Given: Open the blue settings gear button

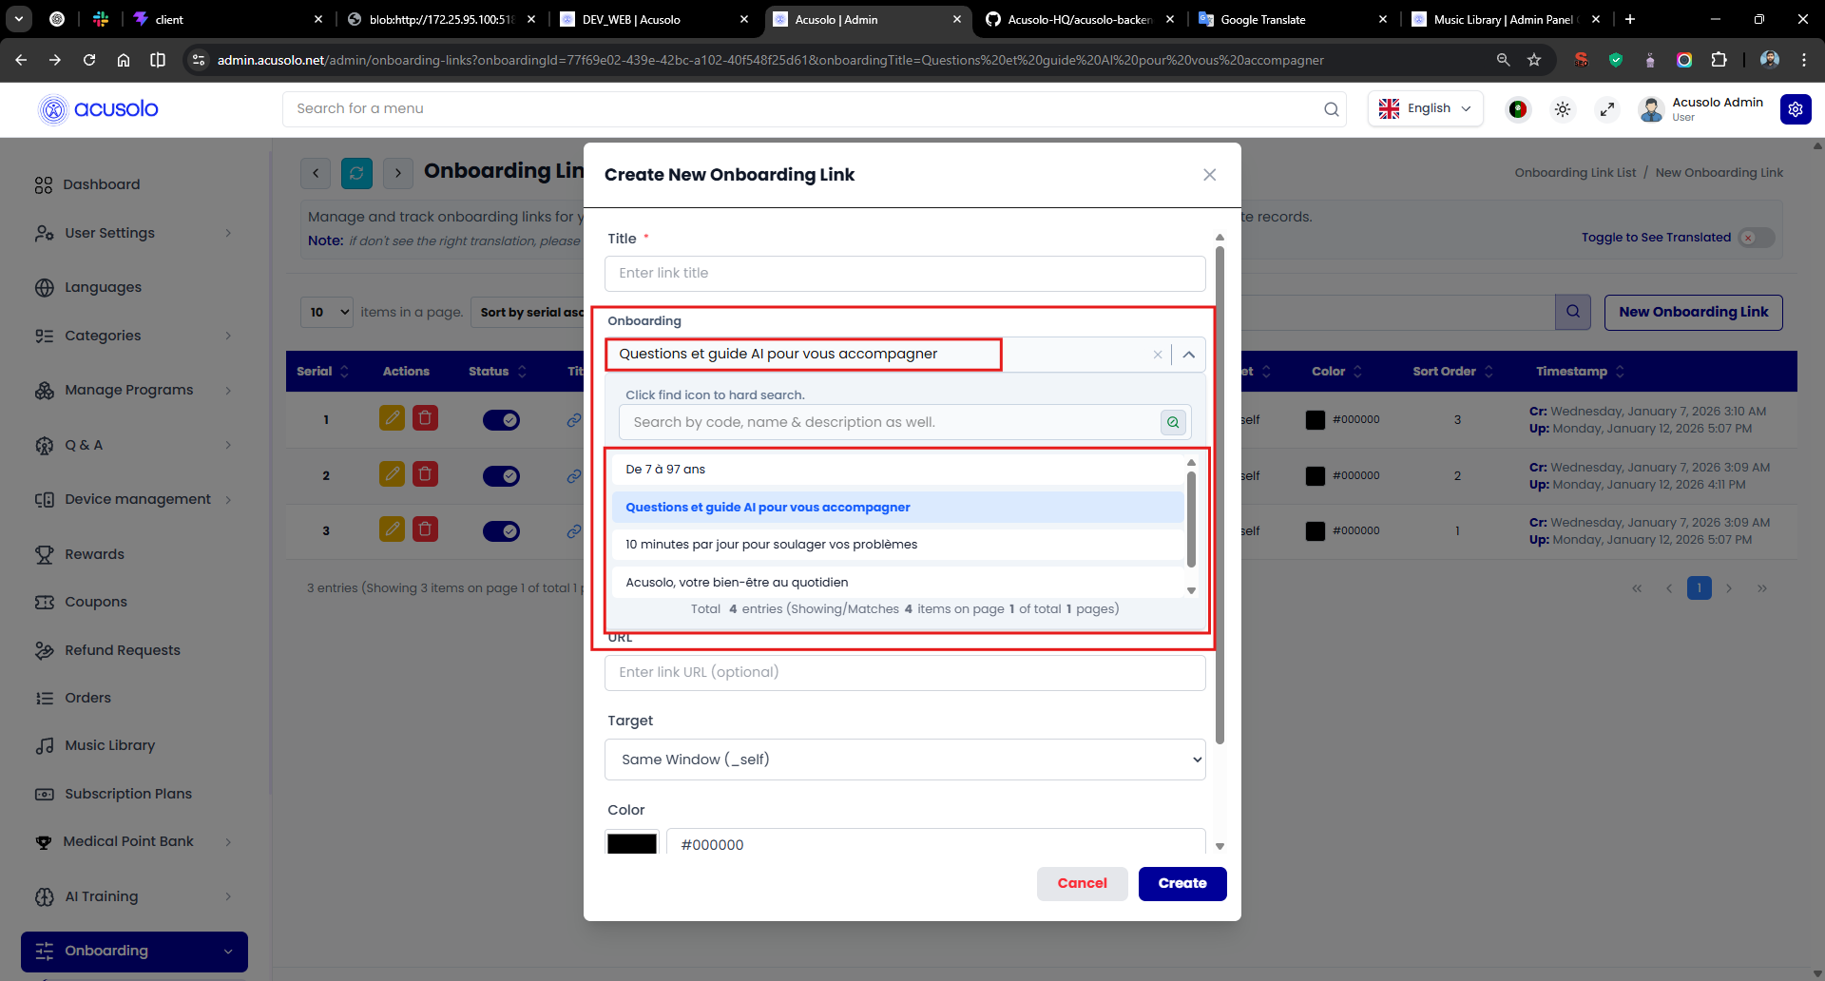Looking at the screenshot, I should click(1796, 109).
